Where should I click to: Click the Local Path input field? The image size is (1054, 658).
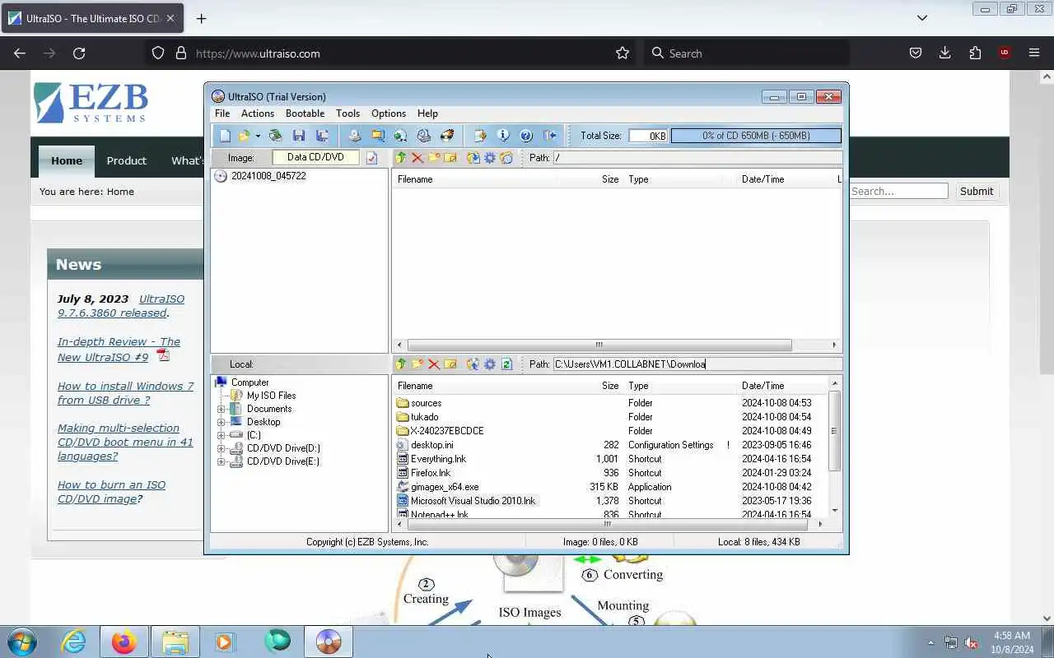click(697, 364)
